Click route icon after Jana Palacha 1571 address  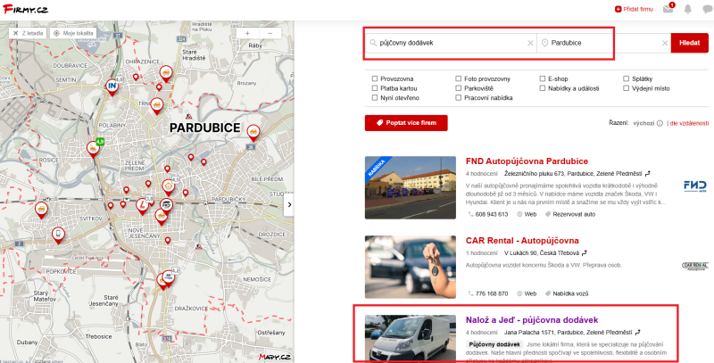(637, 333)
